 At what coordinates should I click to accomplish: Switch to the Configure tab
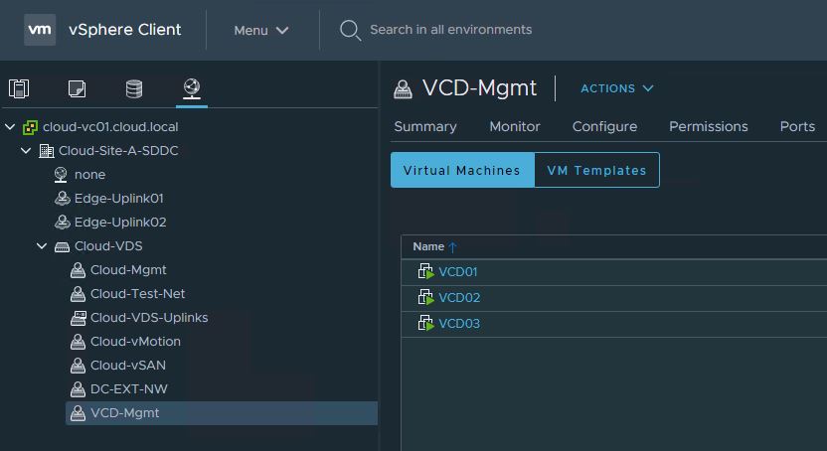pos(604,126)
